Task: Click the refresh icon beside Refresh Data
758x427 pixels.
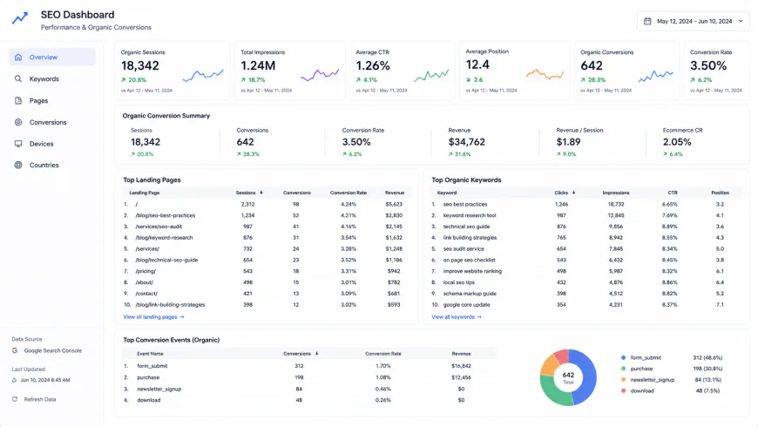Action: (x=15, y=399)
